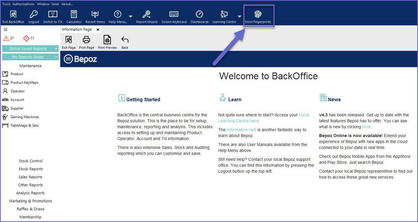Open the Tools menu

pos(6,4)
